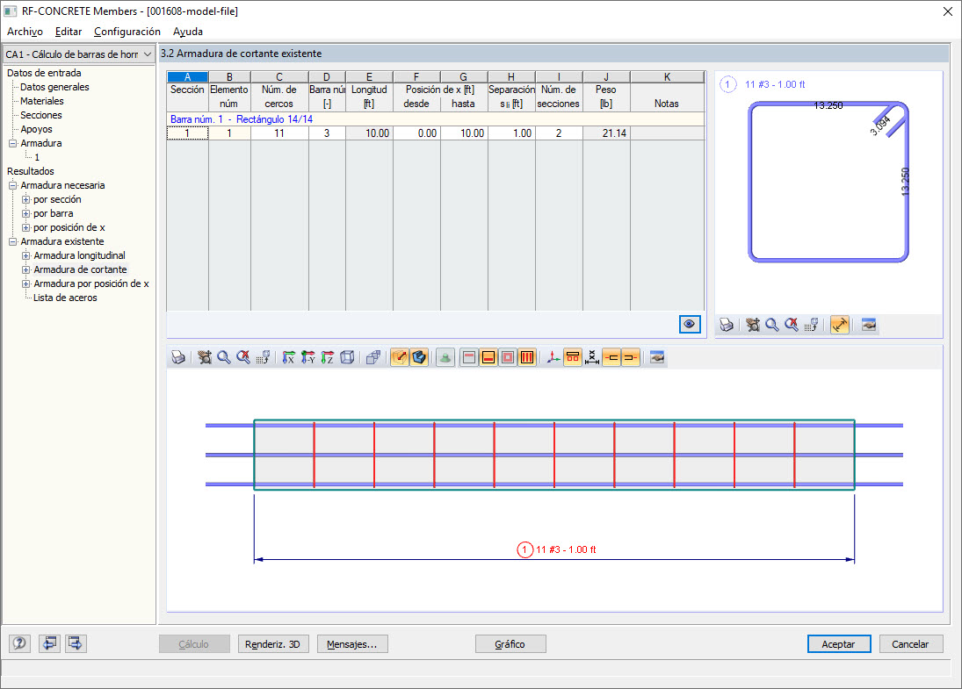Viewport: 962px width, 689px height.
Task: Select the 'Núm. de cercos' cell with value 11
Action: point(279,133)
